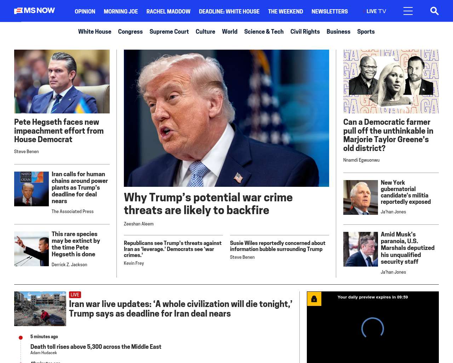453x363 pixels.
Task: View author Steve Benen under Hegseth story
Action: pyautogui.click(x=27, y=152)
